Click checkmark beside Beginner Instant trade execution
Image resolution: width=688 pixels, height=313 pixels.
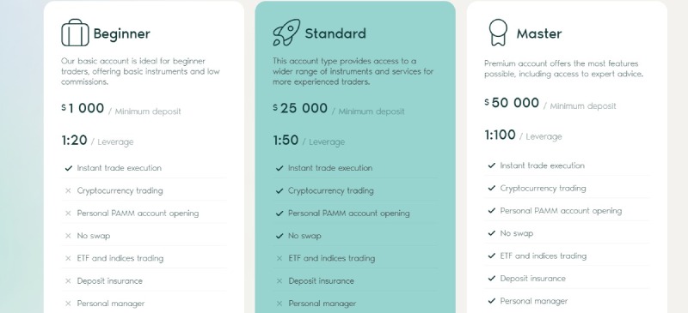point(69,168)
